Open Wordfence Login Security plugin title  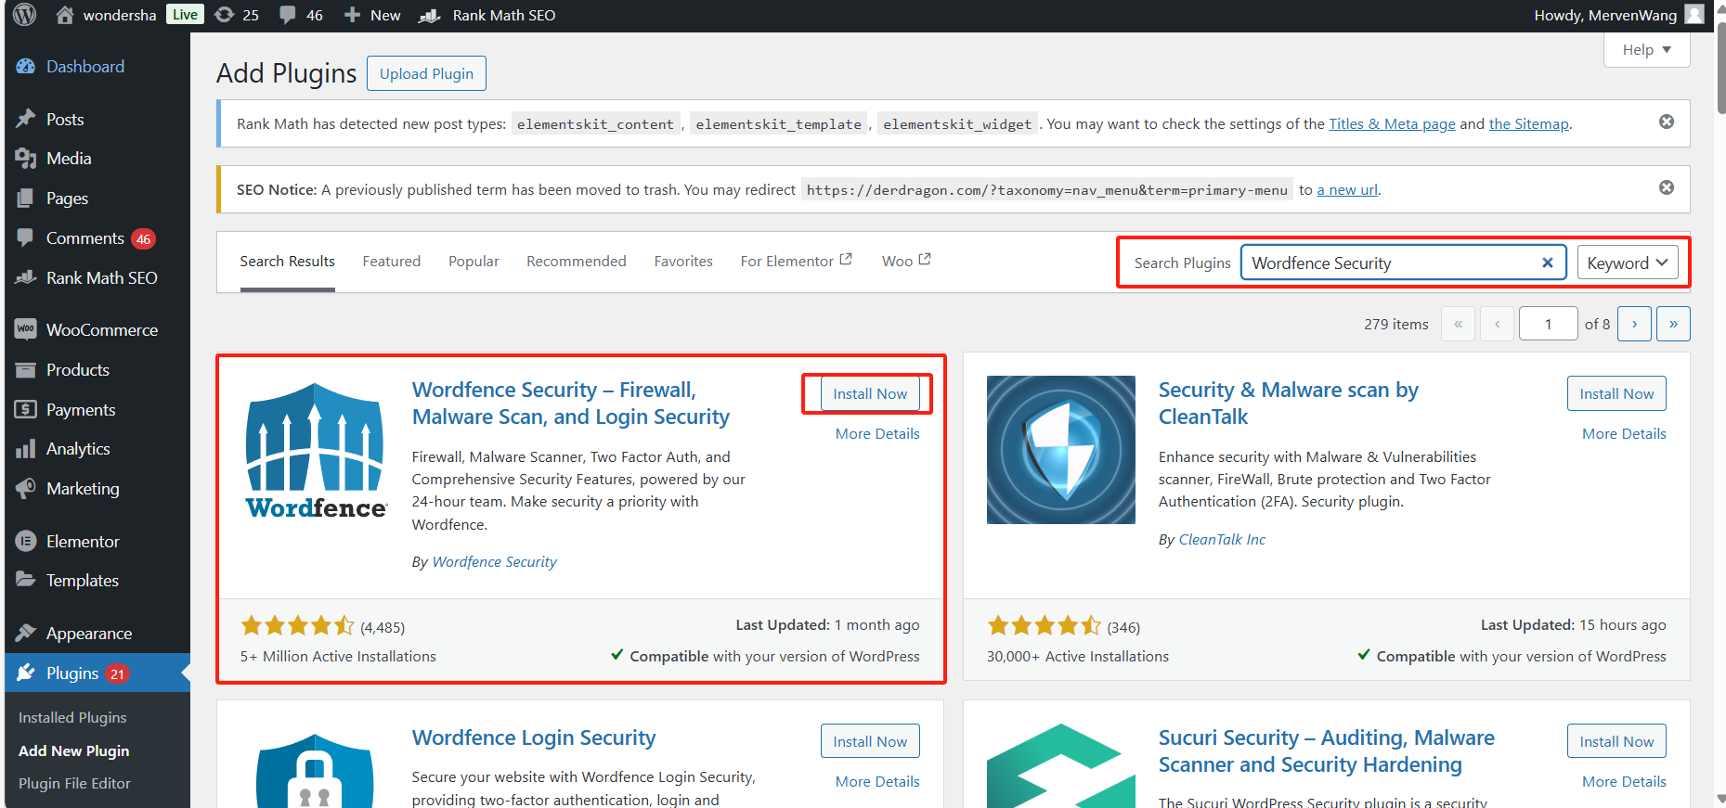[534, 737]
